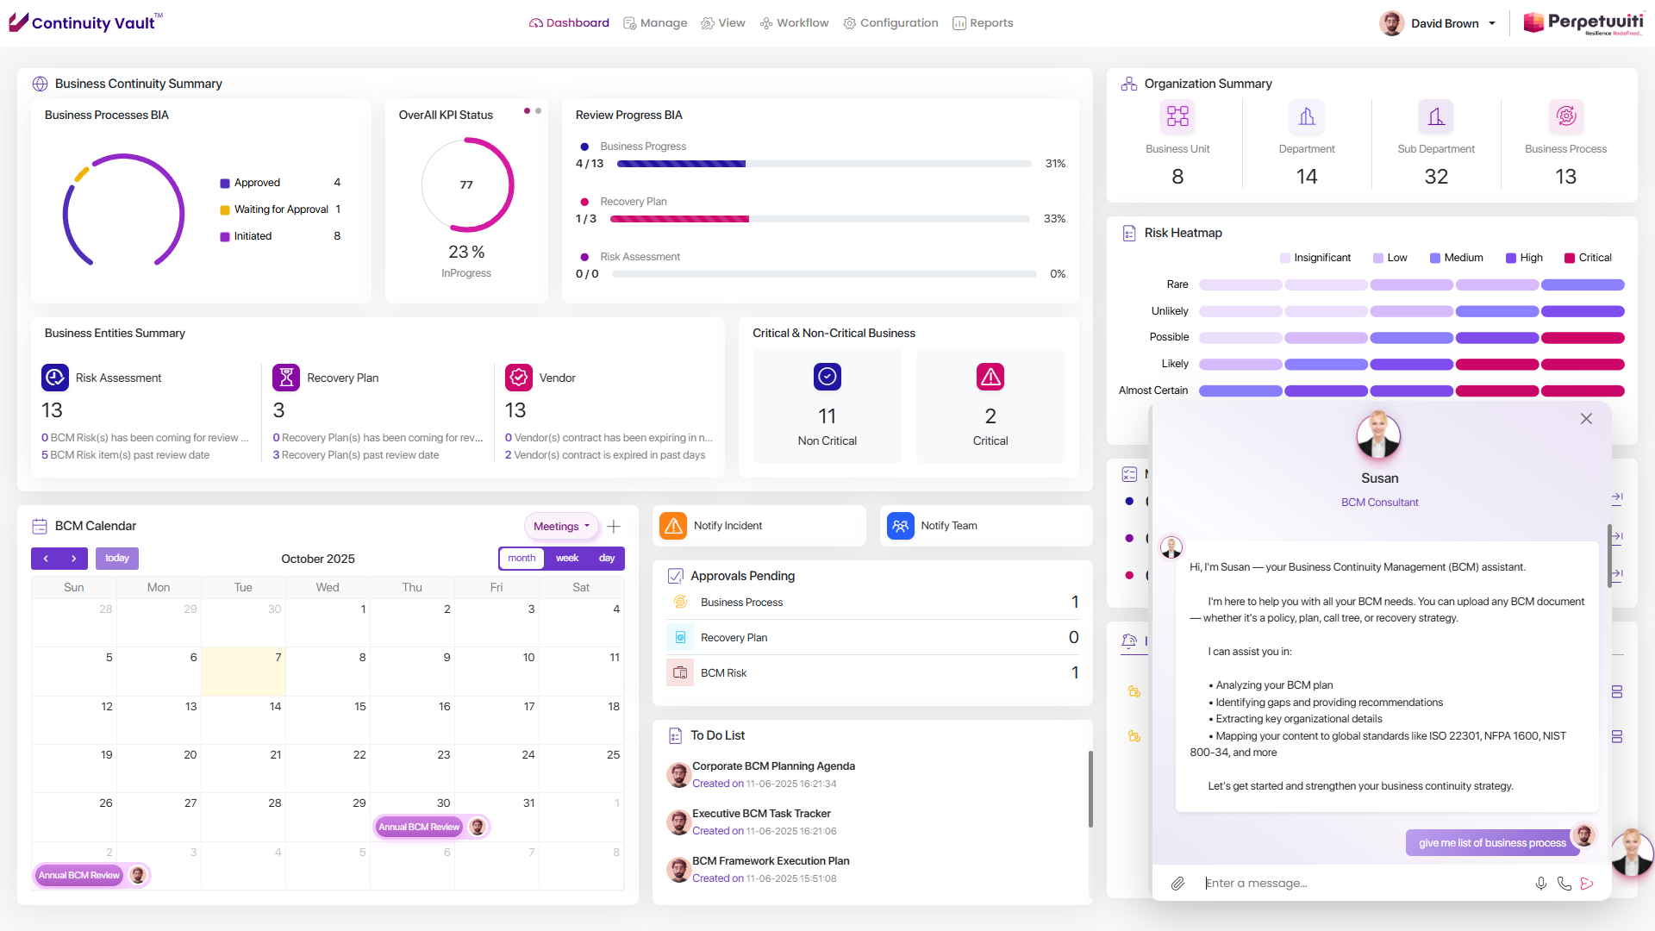This screenshot has height=931, width=1655.
Task: Click the Business Unit icon
Action: point(1177,116)
